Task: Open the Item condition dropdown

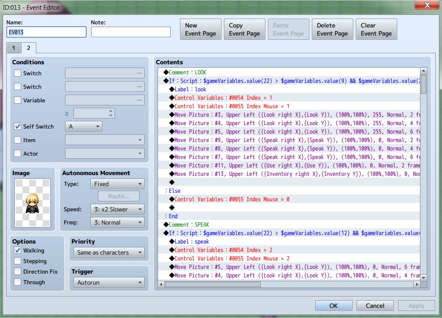Action: 104,140
